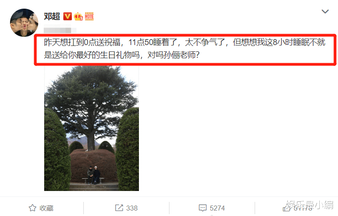
Task: Click the orange V verified badge
Action: coord(67,16)
